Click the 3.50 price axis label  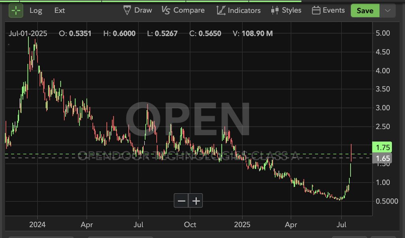coord(383,89)
